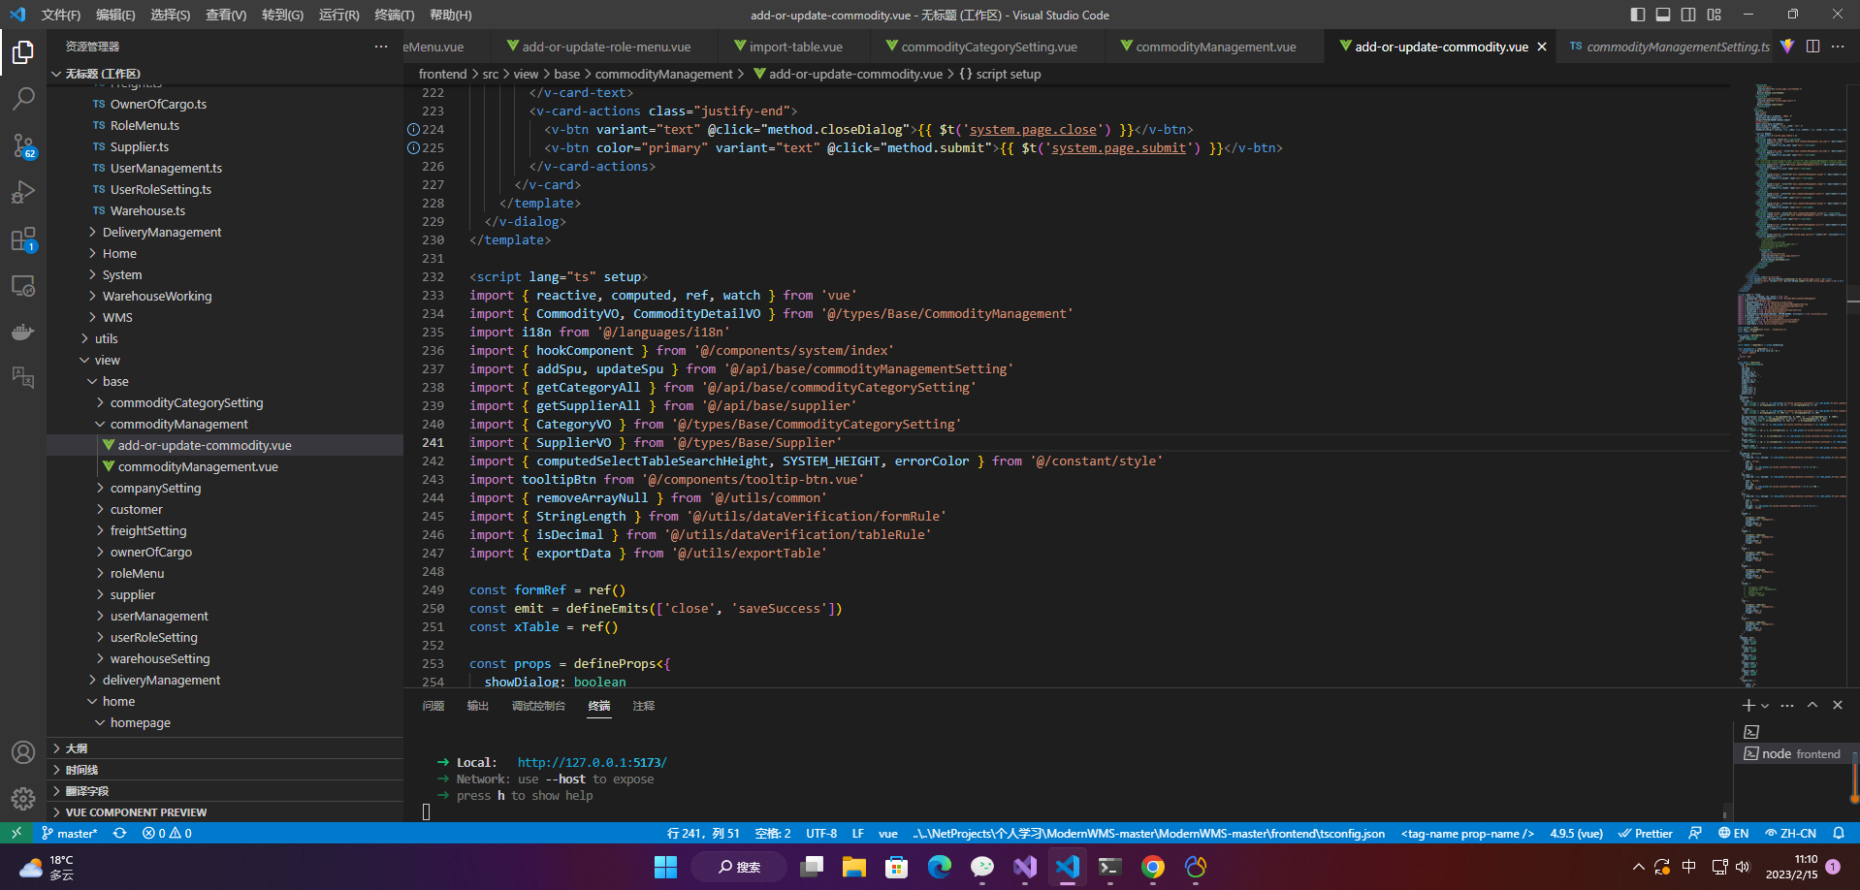Open the Search view in the activity bar
The image size is (1860, 890).
click(23, 99)
